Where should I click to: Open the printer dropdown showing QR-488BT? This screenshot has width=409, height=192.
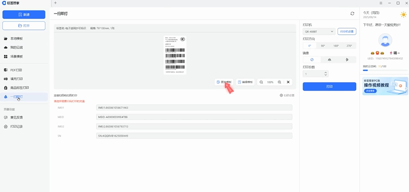[x=319, y=32]
